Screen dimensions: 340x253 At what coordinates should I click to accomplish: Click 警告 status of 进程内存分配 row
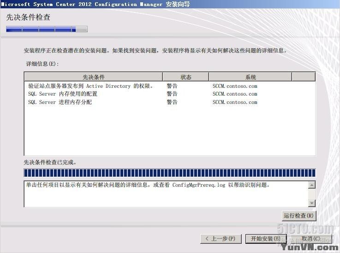[172, 102]
